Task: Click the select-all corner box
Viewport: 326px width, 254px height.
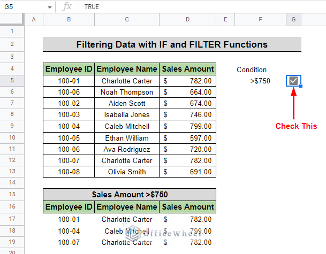Action: [x=12, y=20]
